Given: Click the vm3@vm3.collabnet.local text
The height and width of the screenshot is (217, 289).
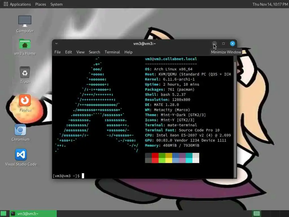Looking at the screenshot, I should [x=171, y=59].
